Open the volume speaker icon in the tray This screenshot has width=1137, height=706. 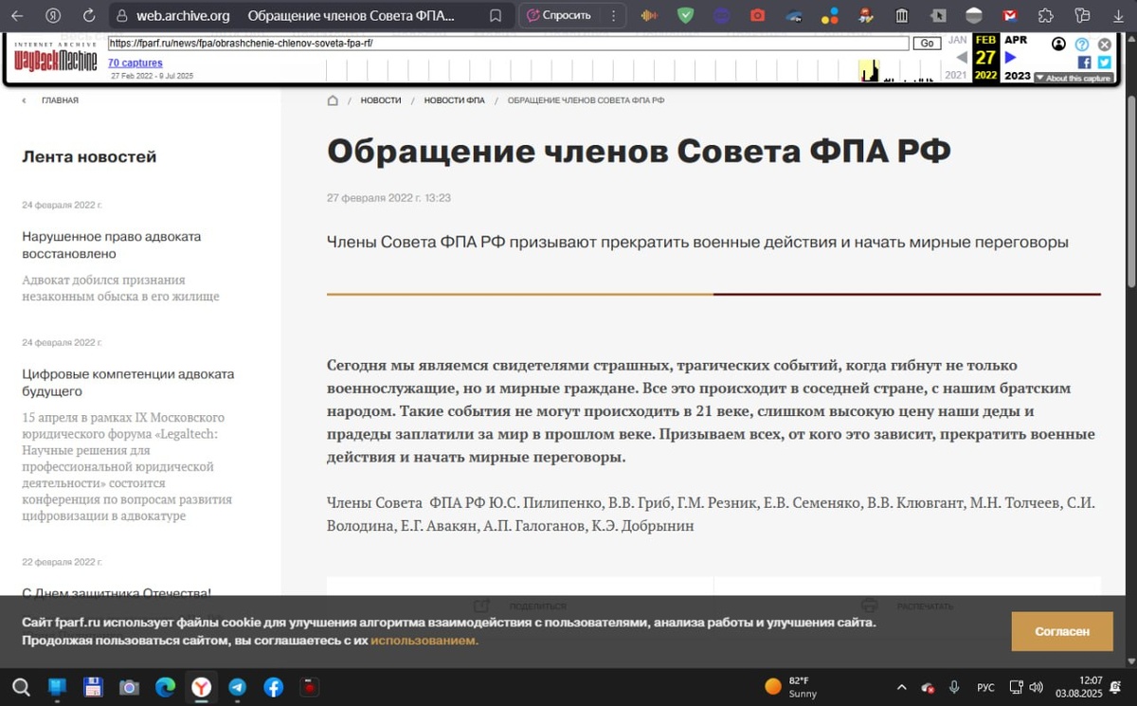tap(1036, 687)
